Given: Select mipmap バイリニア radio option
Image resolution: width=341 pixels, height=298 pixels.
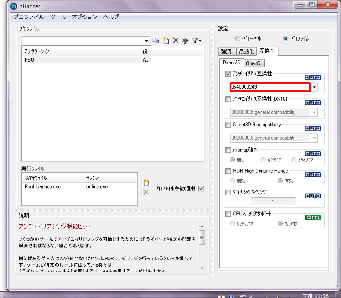Looking at the screenshot, I should (x=263, y=160).
